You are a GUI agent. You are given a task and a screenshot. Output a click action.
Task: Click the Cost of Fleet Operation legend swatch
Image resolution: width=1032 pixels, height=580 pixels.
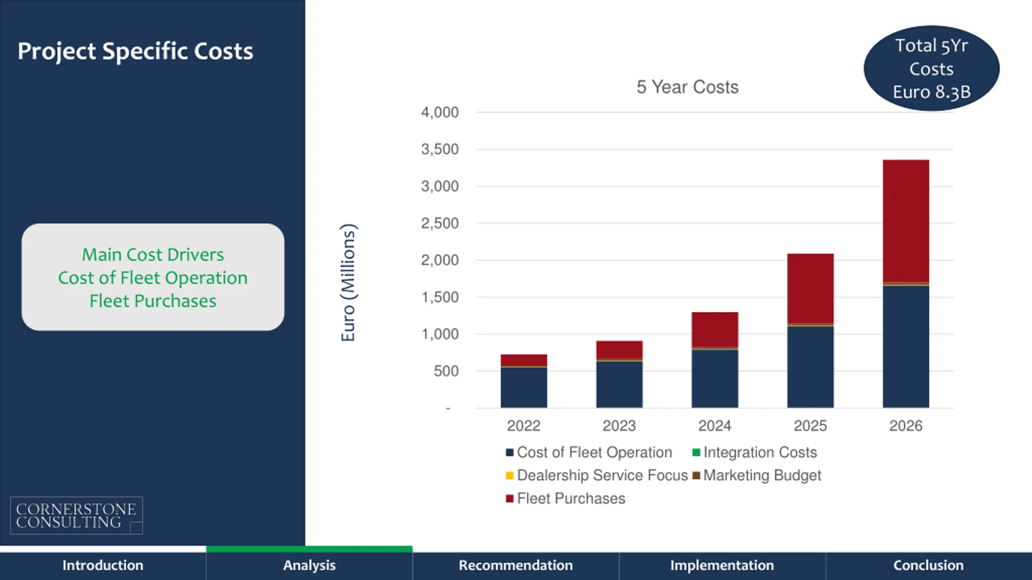click(510, 452)
